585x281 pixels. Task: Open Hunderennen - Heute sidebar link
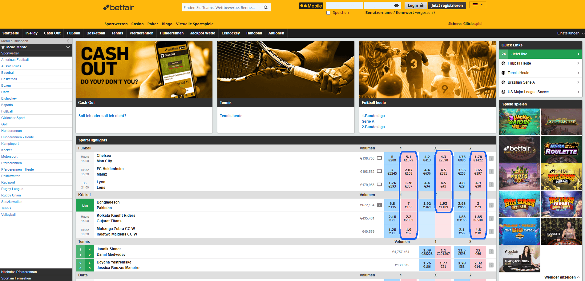pos(18,137)
